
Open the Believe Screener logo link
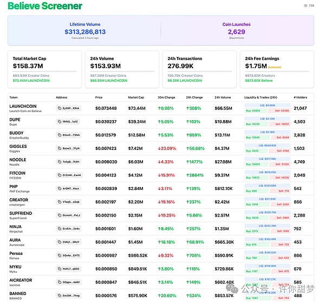pyautogui.click(x=45, y=6)
